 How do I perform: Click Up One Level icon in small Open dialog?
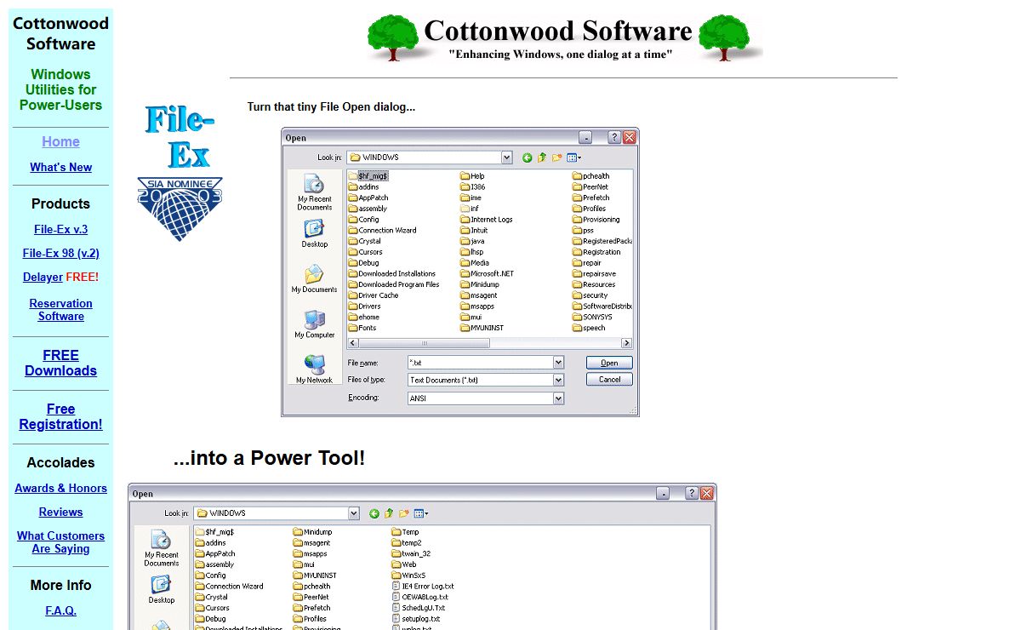coord(542,157)
